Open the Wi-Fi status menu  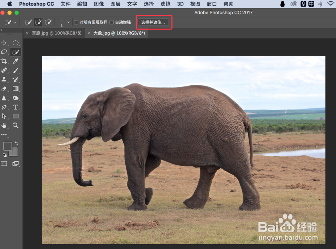331,4
